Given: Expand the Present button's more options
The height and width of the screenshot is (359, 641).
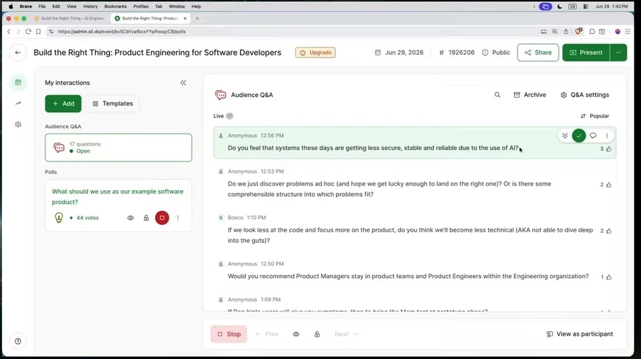Looking at the screenshot, I should (x=618, y=53).
